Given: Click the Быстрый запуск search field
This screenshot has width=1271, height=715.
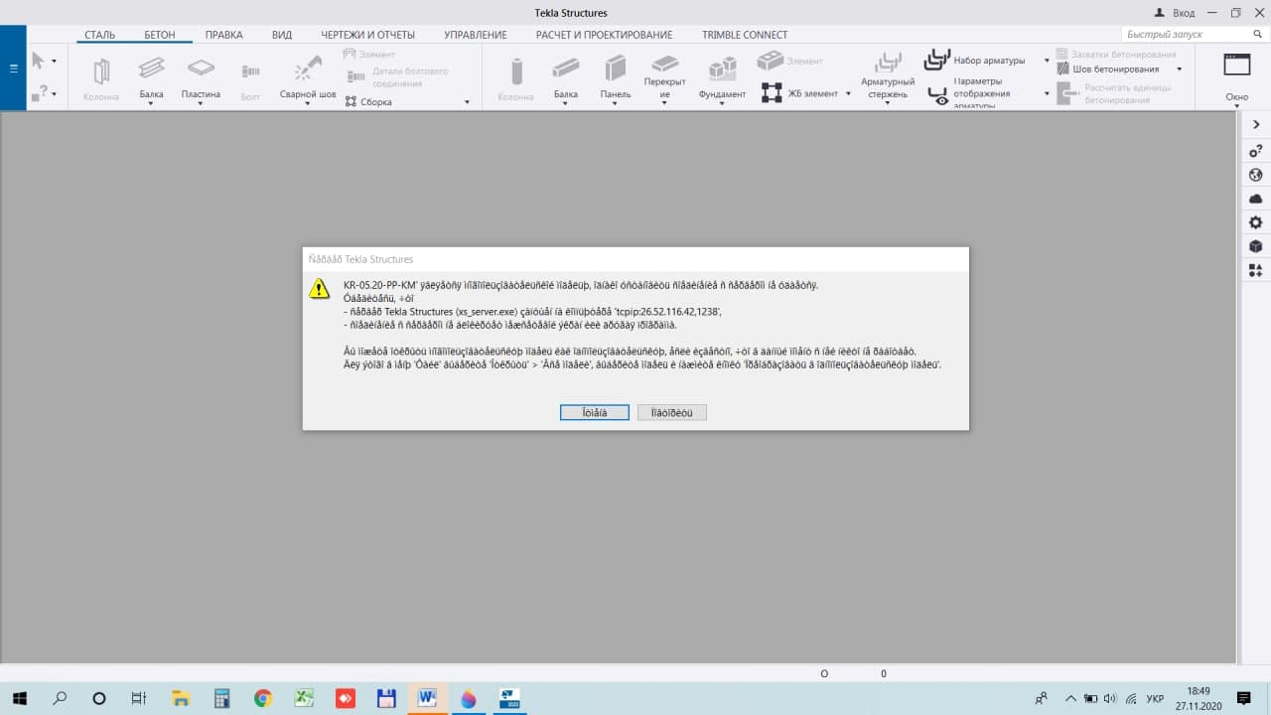Looking at the screenshot, I should coord(1172,35).
